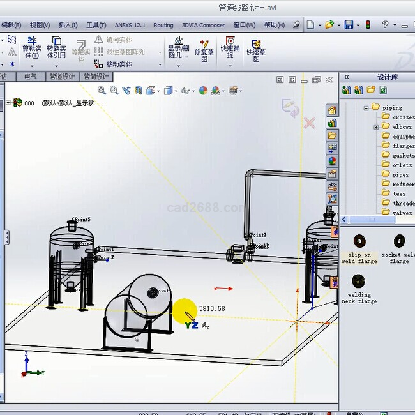Open the Routing menu
The width and height of the screenshot is (415, 415).
point(163,25)
